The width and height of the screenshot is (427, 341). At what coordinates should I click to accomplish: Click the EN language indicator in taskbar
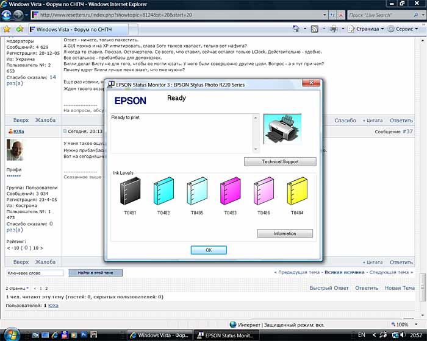[x=362, y=335]
